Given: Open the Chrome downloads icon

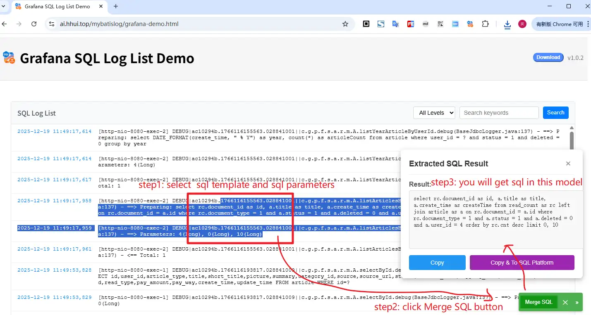Looking at the screenshot, I should click(507, 24).
